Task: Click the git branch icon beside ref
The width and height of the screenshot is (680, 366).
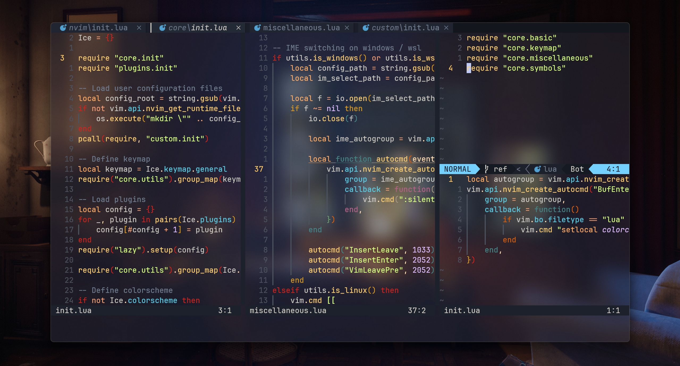Action: click(487, 169)
